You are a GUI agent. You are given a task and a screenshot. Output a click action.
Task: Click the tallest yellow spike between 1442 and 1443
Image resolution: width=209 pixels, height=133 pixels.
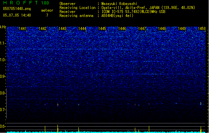[58, 129]
